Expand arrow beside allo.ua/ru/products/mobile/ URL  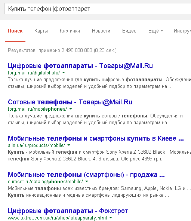pyautogui.click(x=69, y=145)
